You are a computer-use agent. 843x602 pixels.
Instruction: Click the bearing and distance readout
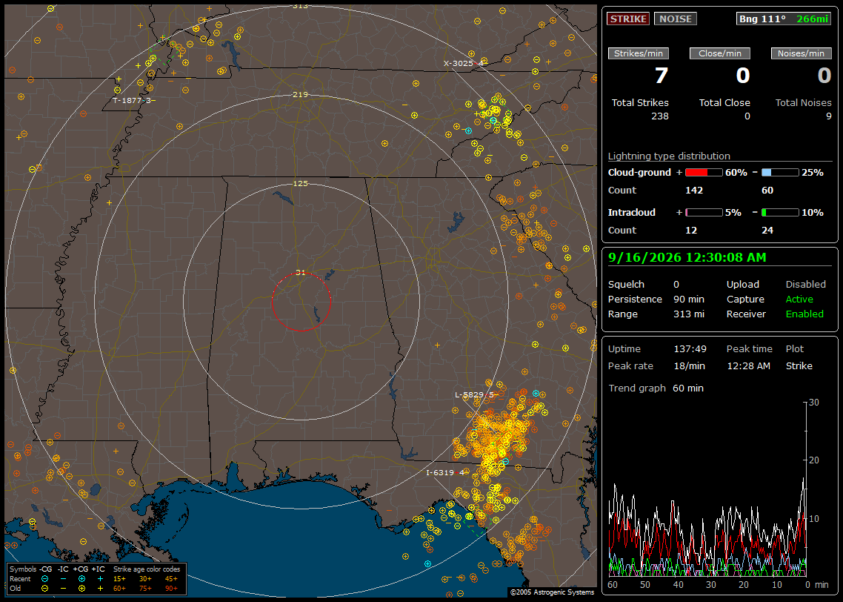coord(783,19)
